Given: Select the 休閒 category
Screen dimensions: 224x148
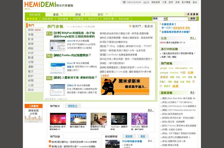Looking at the screenshot, I should (35, 62).
